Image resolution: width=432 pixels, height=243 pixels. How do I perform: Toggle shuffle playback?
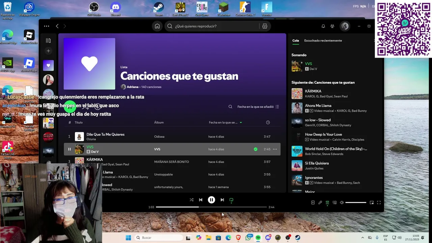click(x=191, y=200)
